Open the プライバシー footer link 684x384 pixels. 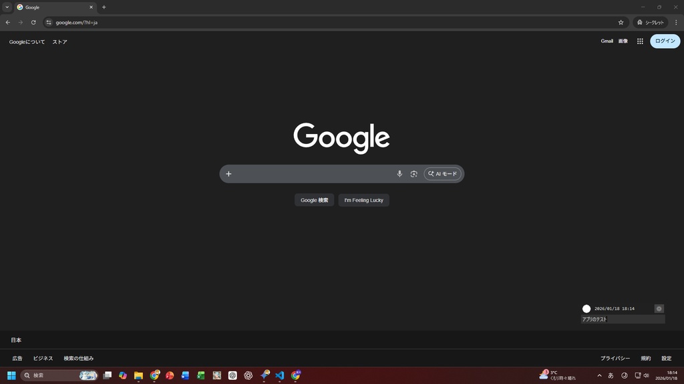[x=615, y=358]
